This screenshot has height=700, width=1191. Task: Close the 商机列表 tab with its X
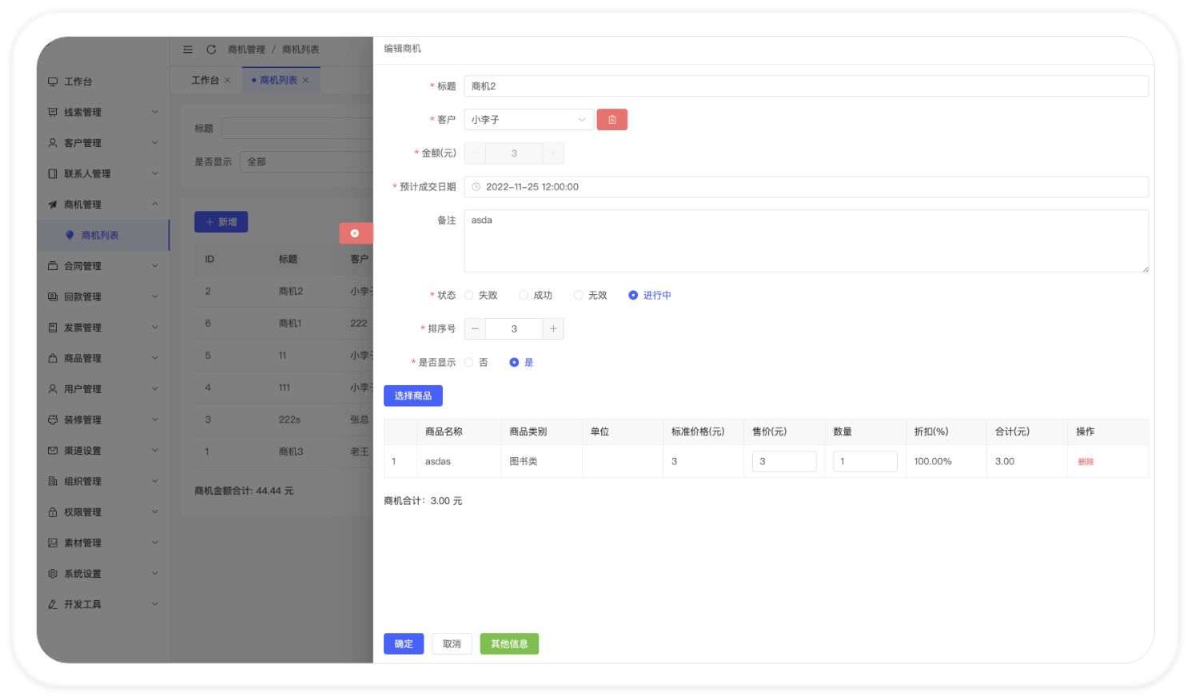click(x=305, y=80)
